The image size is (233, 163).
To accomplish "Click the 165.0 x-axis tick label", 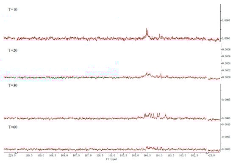I will tap(136, 155).
